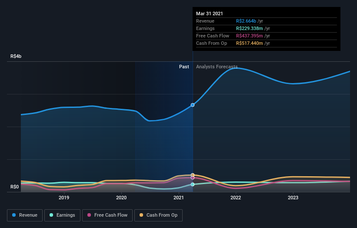Select the Cash From Op data point marker
Viewport: 357px width, 228px height.
[193, 175]
